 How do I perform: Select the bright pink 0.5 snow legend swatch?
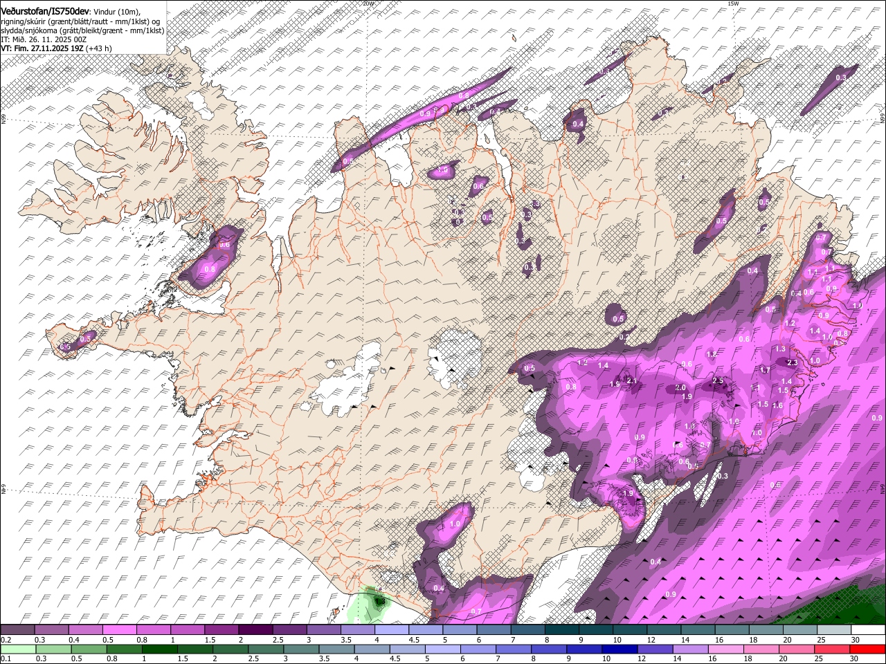pyautogui.click(x=119, y=630)
